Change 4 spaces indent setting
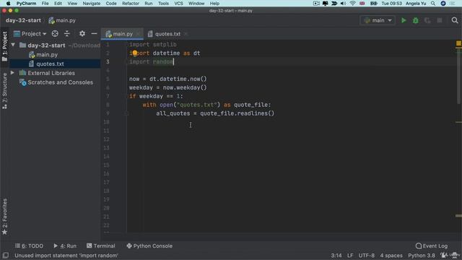Screen dimensions: 462x260 tap(391, 255)
